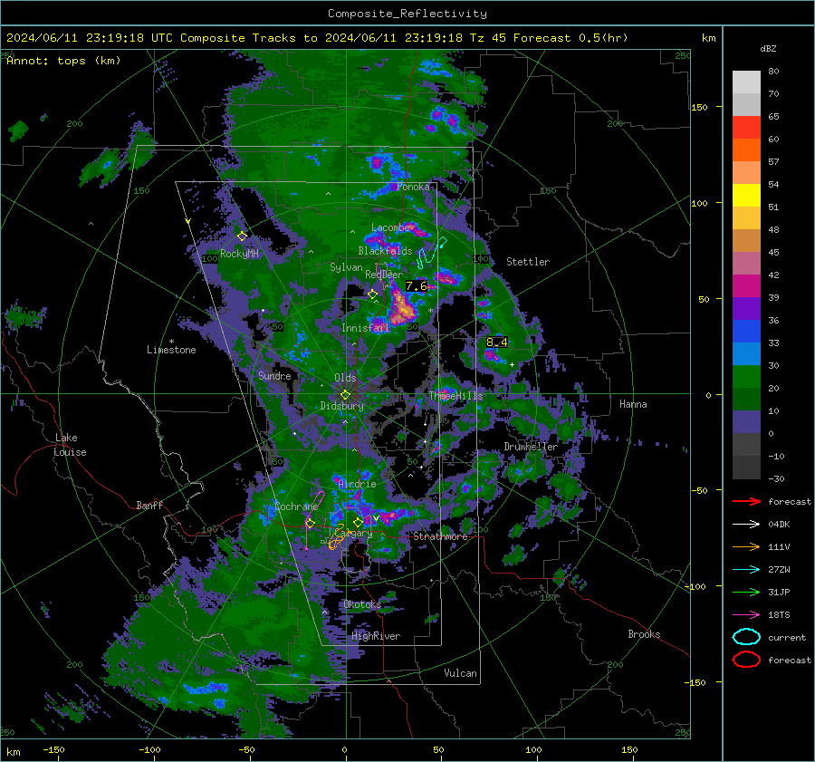Click the magenta 18TS track arrow
815x762 pixels.
746,615
